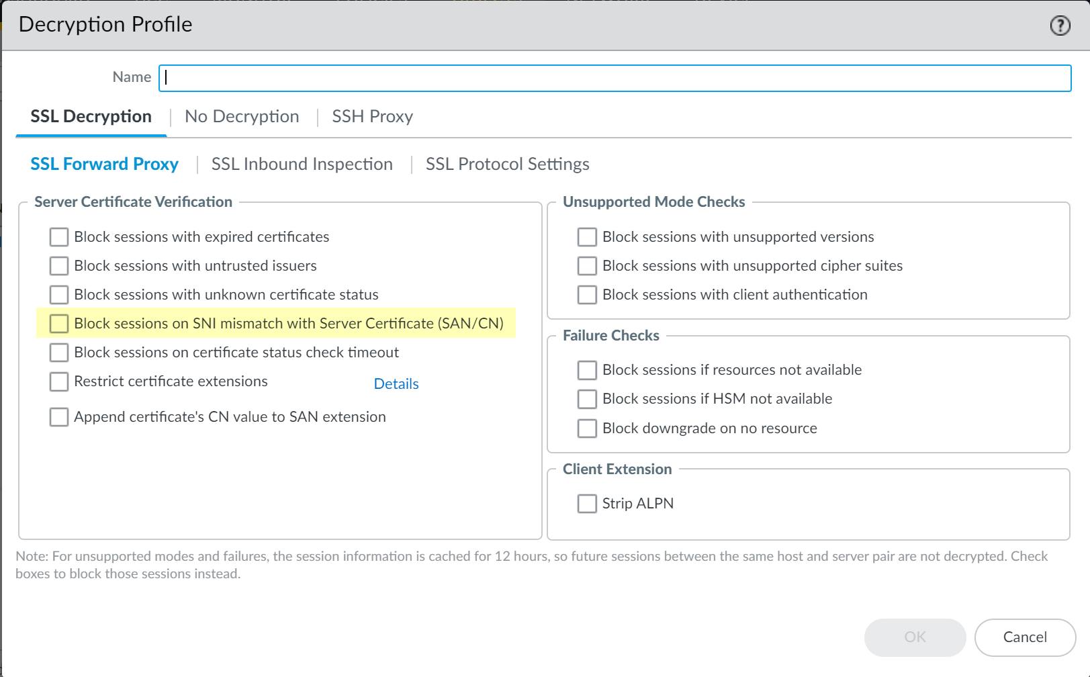Open the SSL Protocol Settings sub-tab
This screenshot has height=677, width=1090.
(x=507, y=165)
